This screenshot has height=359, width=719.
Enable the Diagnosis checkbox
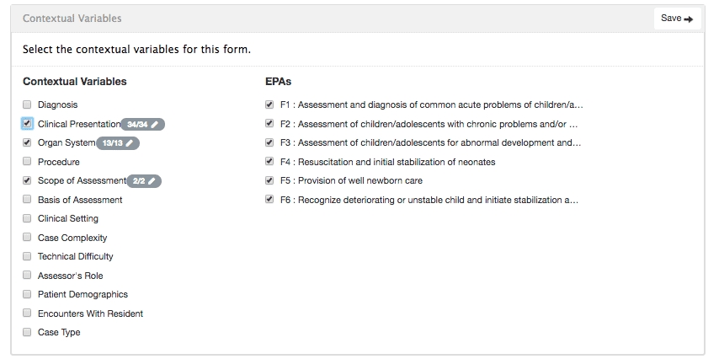(x=28, y=104)
